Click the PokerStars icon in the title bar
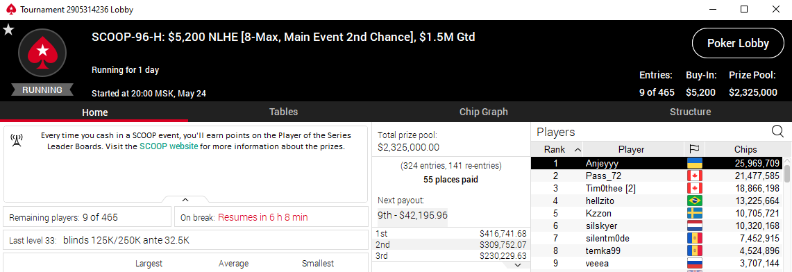Viewport: 792px width, 272px height. pos(10,10)
